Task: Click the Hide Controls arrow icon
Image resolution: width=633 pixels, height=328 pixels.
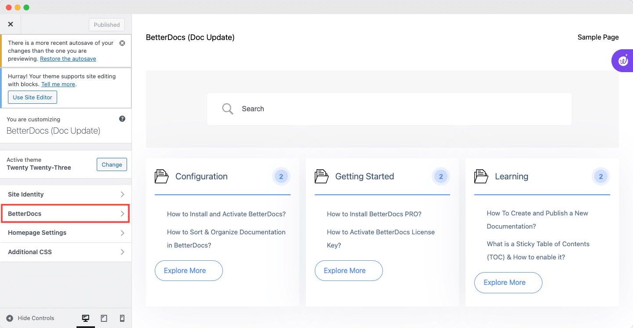Action: pyautogui.click(x=10, y=318)
